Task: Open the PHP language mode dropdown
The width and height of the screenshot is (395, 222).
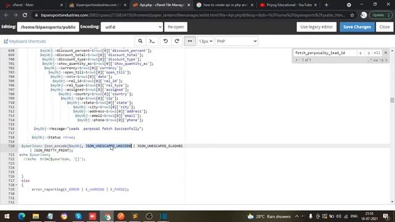Action: point(236,41)
